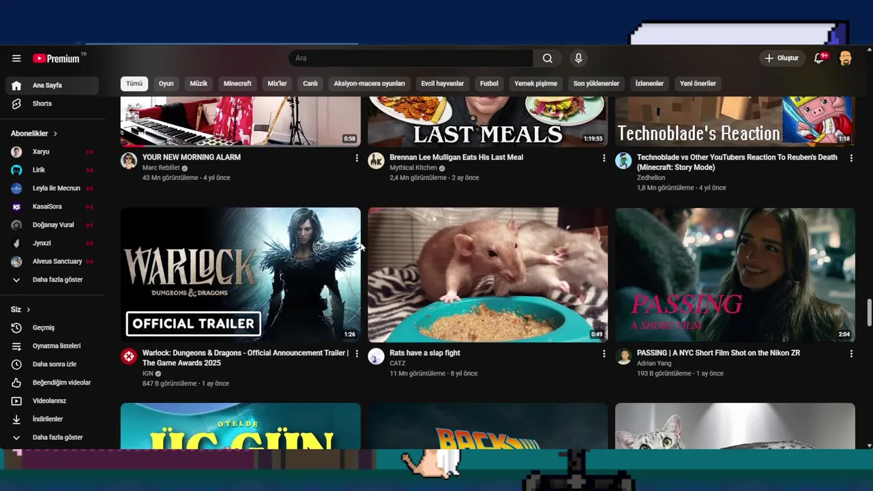This screenshot has width=873, height=491.
Task: Open Zedhelion channel link
Action: tap(651, 178)
